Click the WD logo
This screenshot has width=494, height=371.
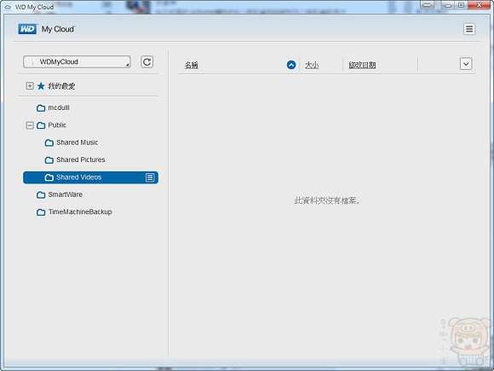click(x=27, y=29)
